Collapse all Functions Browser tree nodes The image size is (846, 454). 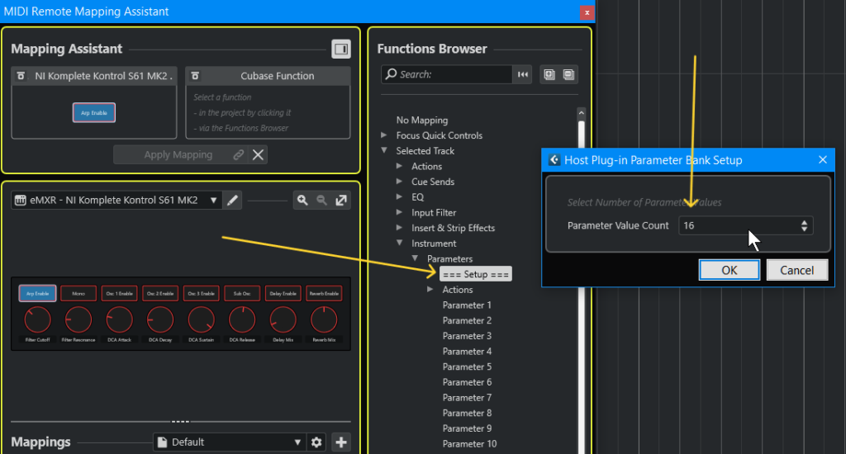(x=568, y=74)
